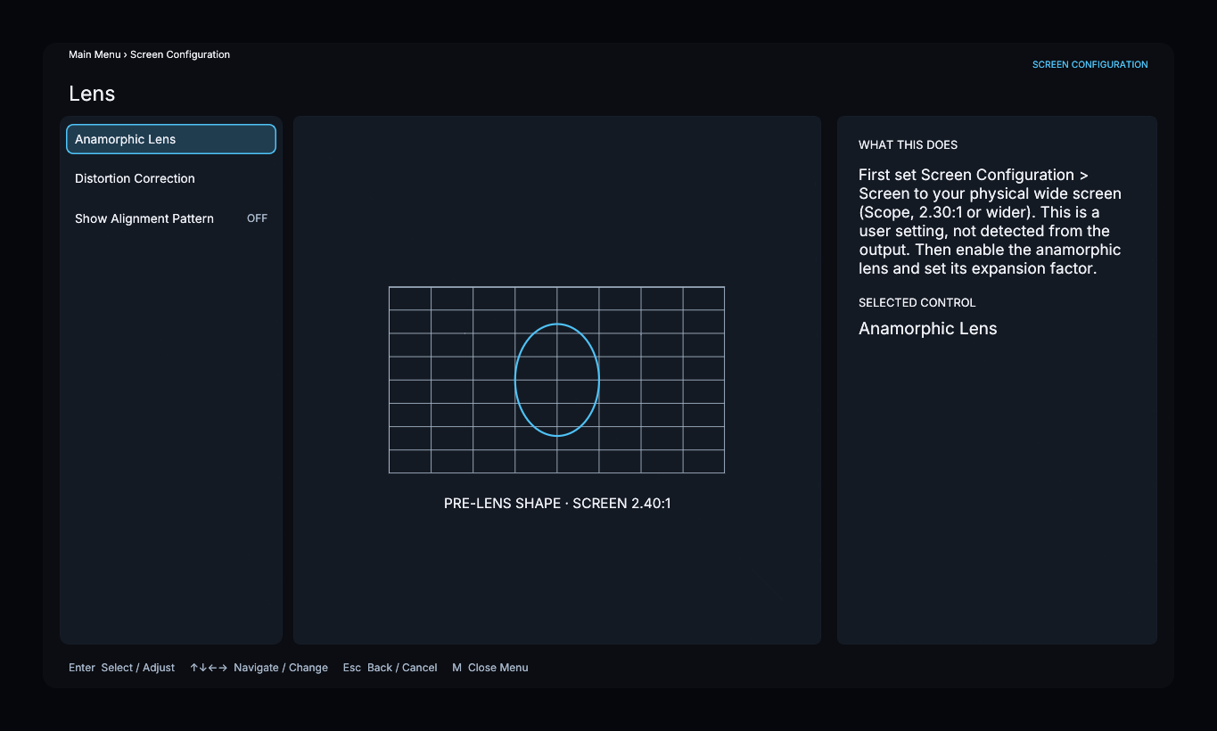Click the help paragraph starting 'First set Screen Configuration'
This screenshot has height=731, width=1217.
point(990,221)
